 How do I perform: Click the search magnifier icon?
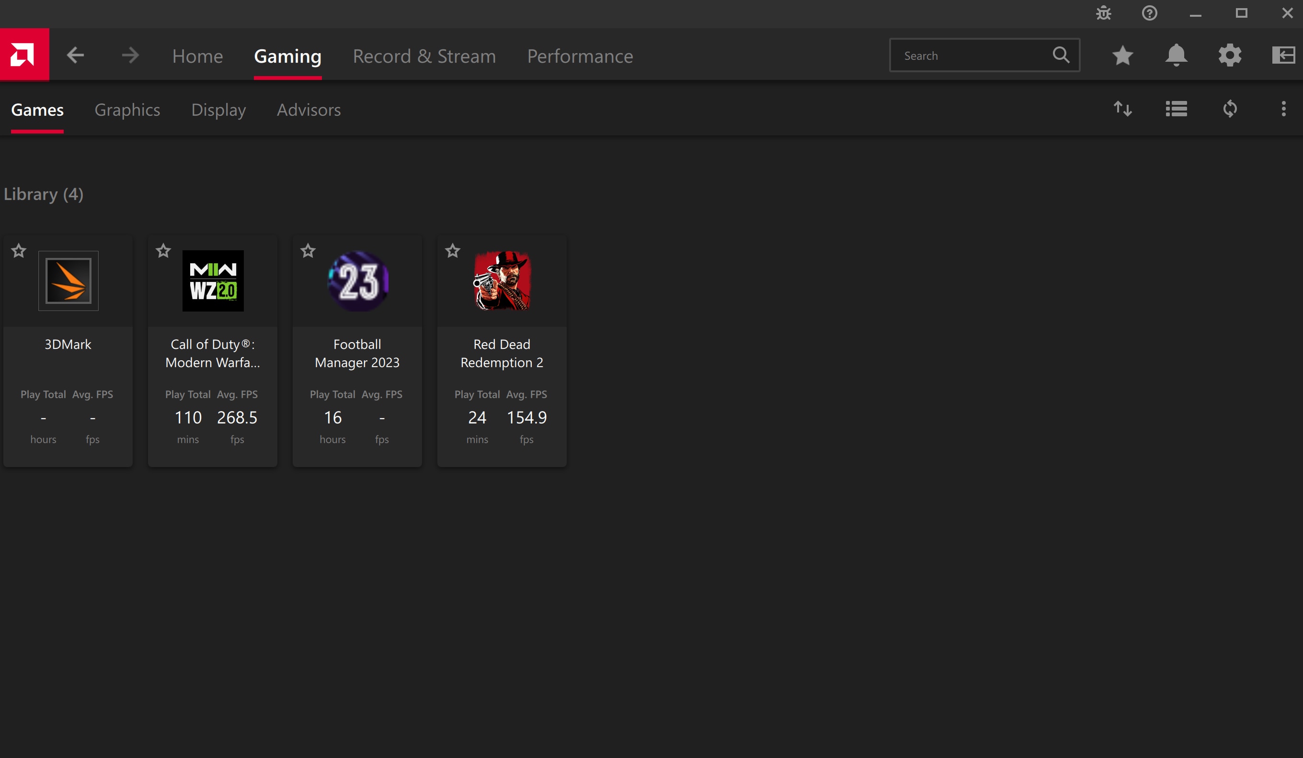coord(1061,55)
